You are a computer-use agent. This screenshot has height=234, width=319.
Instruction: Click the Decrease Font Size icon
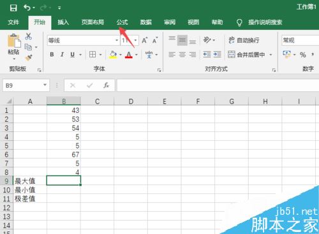coord(155,40)
